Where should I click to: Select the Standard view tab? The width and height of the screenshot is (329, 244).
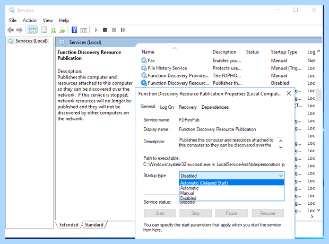click(x=94, y=225)
